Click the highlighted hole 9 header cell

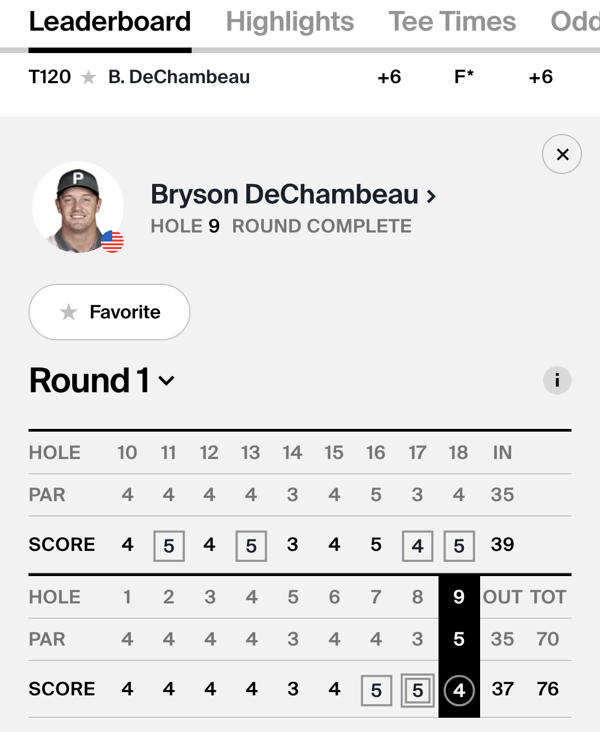pos(459,597)
